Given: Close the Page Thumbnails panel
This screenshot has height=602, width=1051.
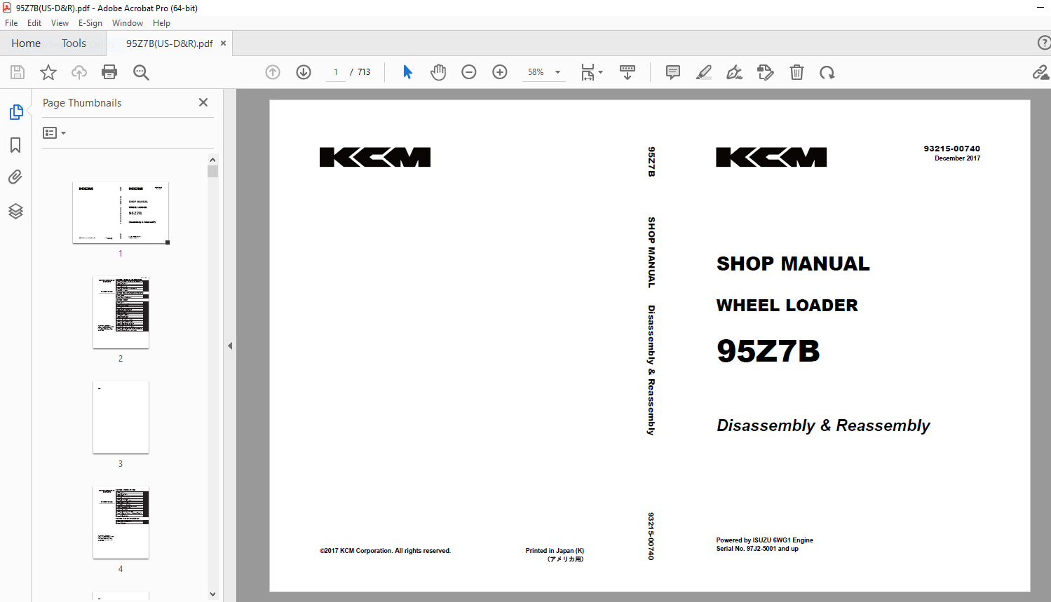Looking at the screenshot, I should click(x=203, y=102).
